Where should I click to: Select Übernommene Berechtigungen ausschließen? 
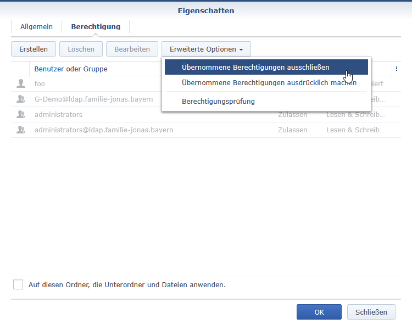point(255,67)
